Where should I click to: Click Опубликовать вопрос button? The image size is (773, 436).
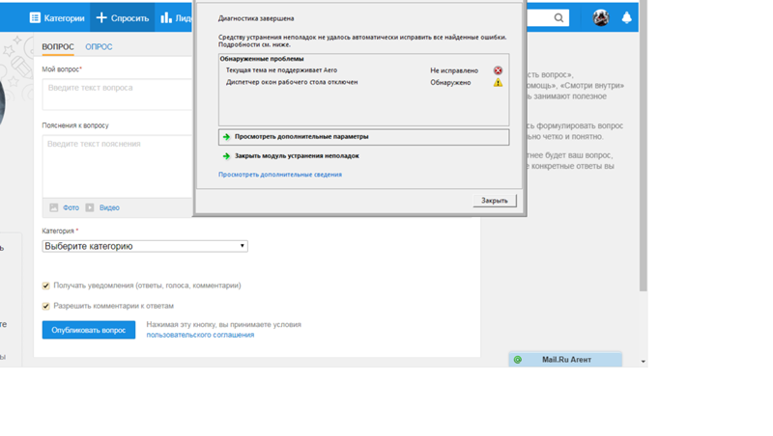89,330
